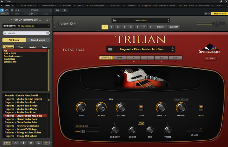This screenshot has height=147, width=228.
Task: Open patch folder icon beside Fingered patch name
Action: pyautogui.click(x=110, y=49)
